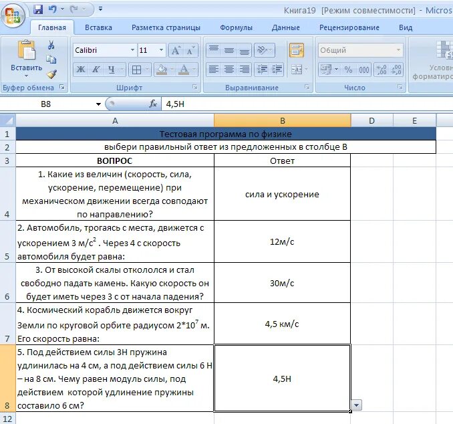Customize the quick access toolbar
The image size is (453, 424).
[x=100, y=9]
